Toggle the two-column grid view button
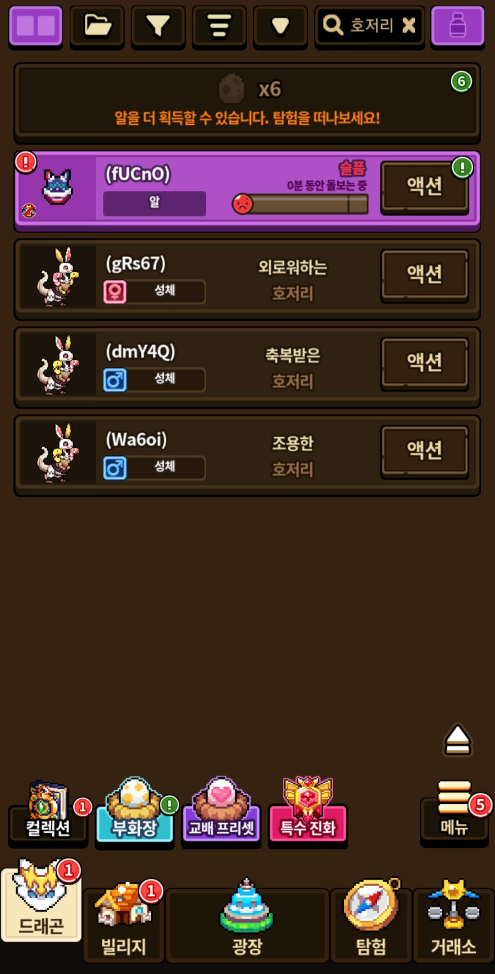Image resolution: width=495 pixels, height=974 pixels. coord(36,26)
